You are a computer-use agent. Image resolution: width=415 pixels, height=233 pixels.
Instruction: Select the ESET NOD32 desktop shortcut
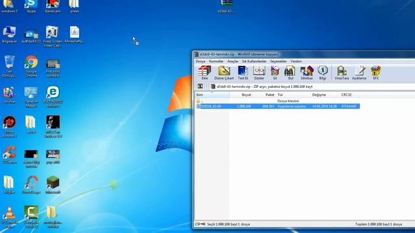click(x=53, y=96)
